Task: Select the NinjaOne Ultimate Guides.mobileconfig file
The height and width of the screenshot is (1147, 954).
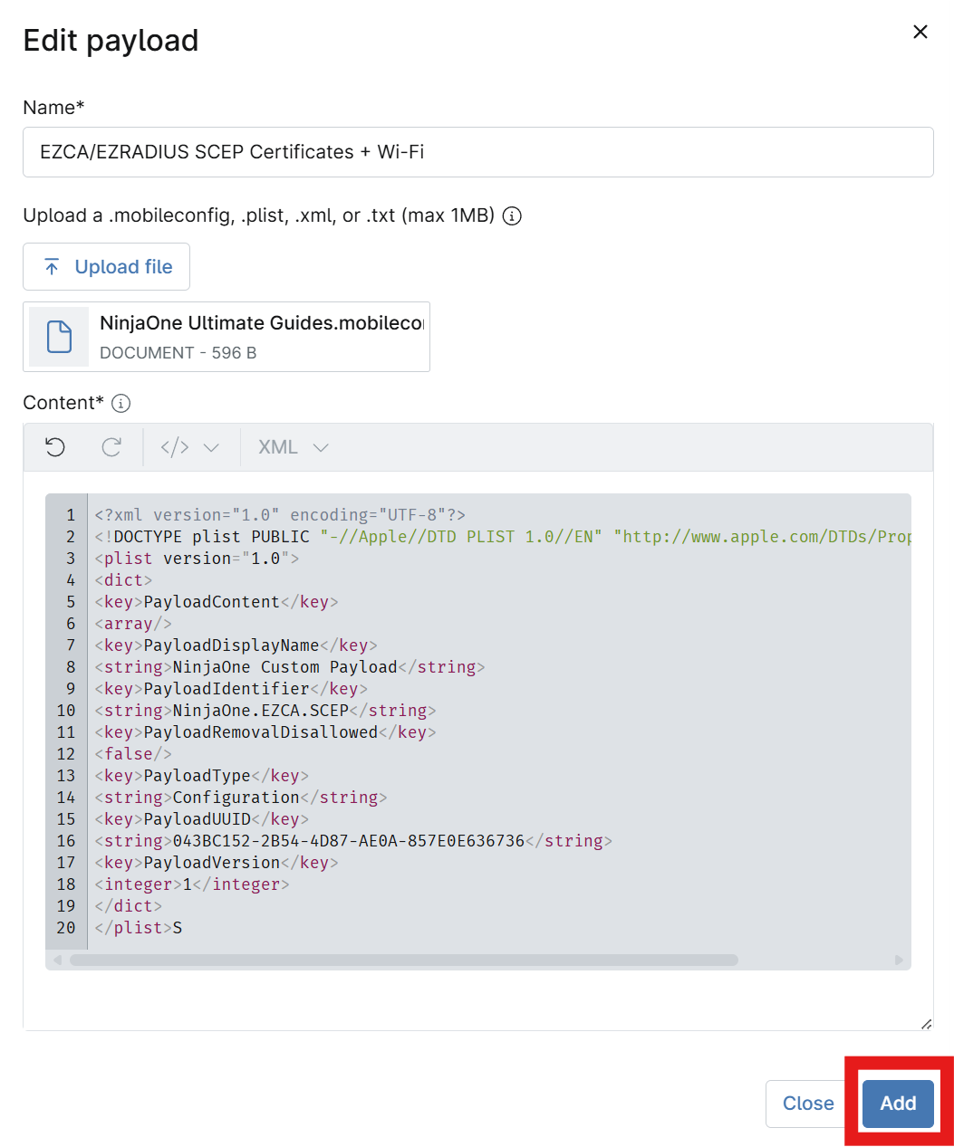Action: pos(226,337)
